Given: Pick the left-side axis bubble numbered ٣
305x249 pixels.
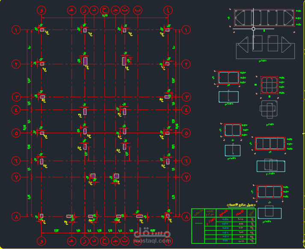Looking at the screenshot, I should point(17,97).
